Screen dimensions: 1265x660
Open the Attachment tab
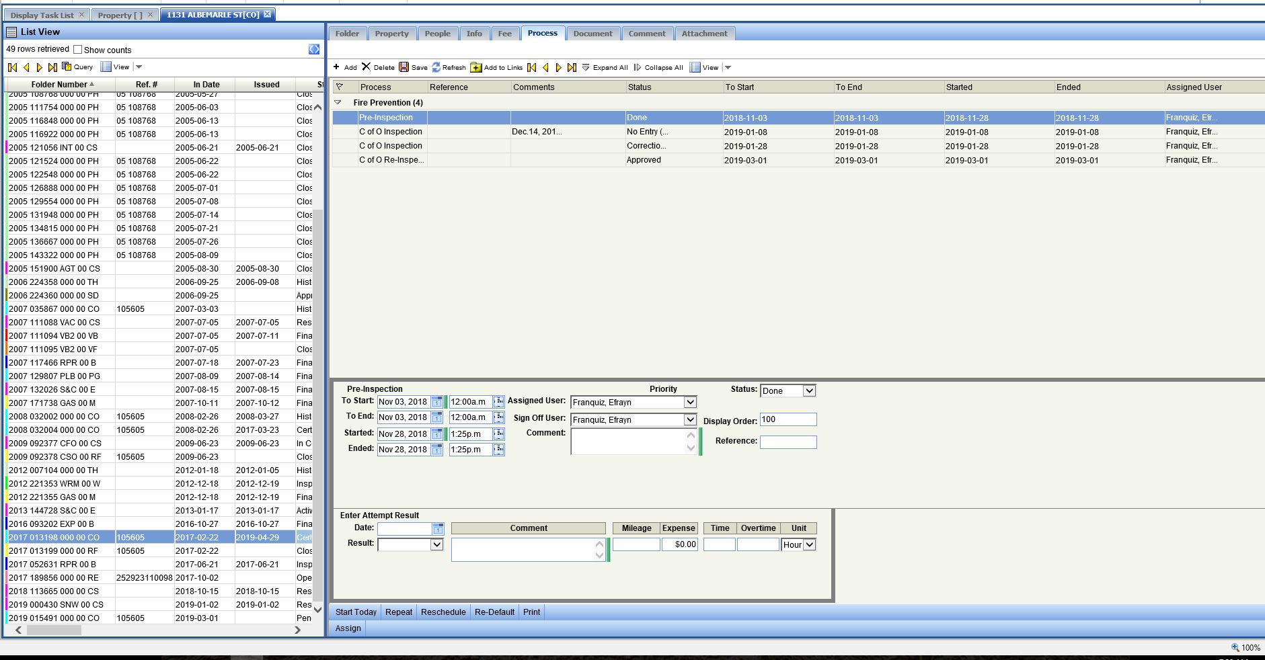point(704,34)
